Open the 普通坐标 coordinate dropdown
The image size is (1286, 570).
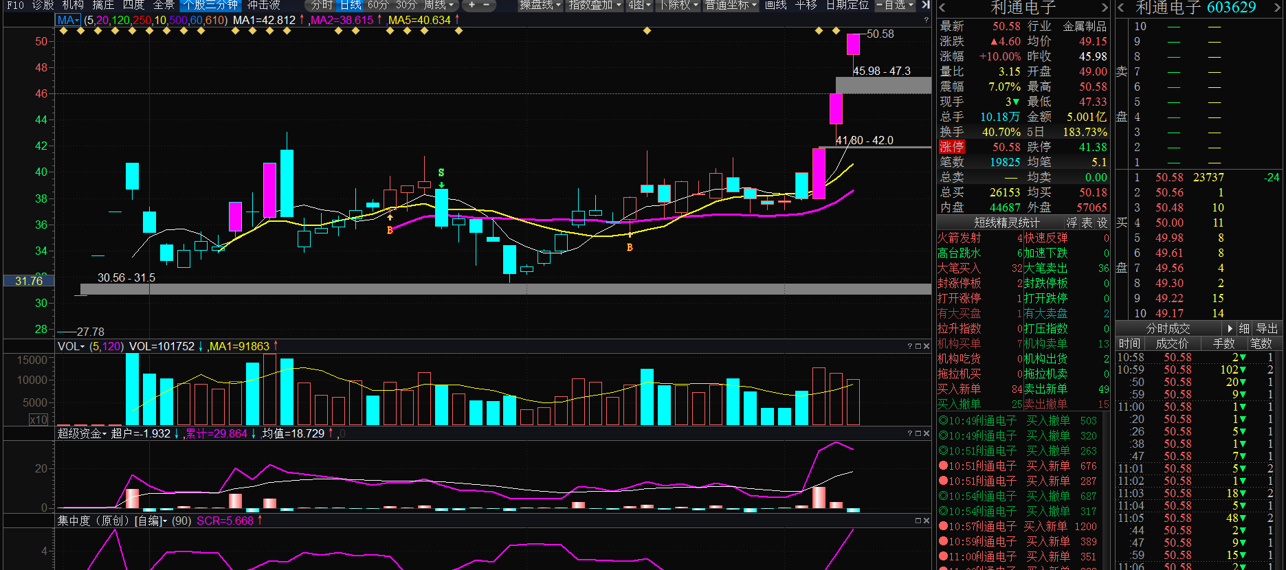point(731,5)
